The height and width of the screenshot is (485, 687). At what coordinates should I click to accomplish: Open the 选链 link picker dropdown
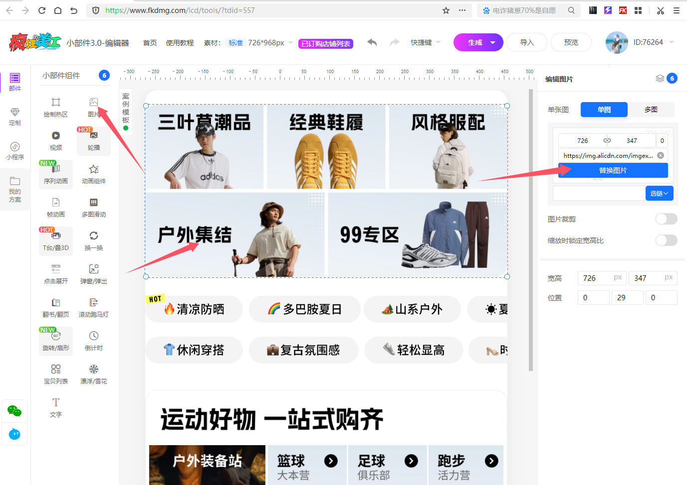pos(660,193)
